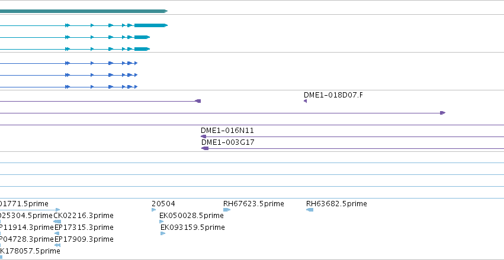Click the 01771.5prime label

pos(24,204)
